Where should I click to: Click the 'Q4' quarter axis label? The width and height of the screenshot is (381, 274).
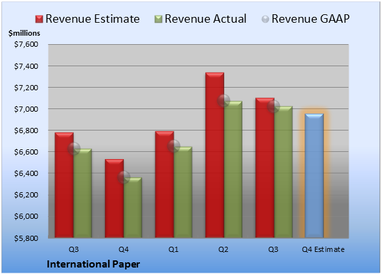(123, 249)
